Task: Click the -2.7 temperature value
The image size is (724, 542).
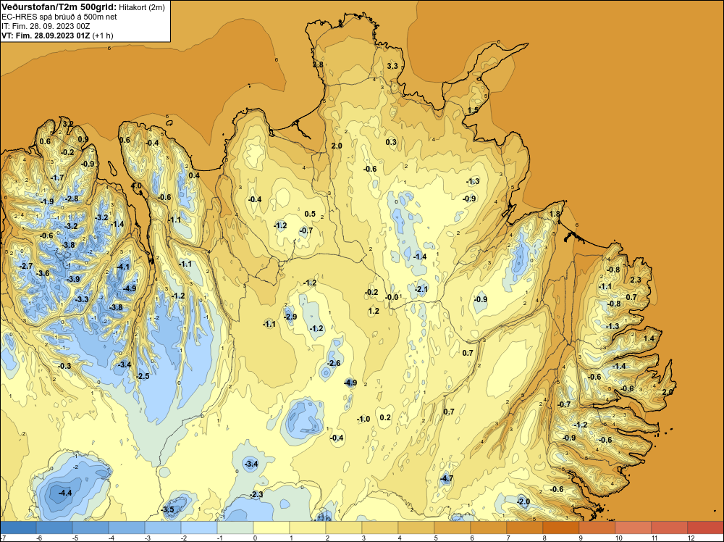Action: [x=26, y=266]
